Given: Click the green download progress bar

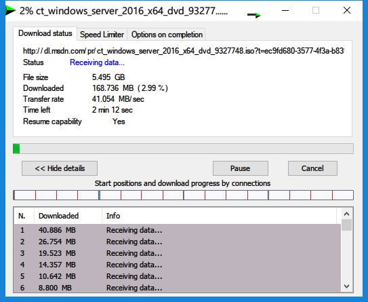Looking at the screenshot, I should coord(183,149).
